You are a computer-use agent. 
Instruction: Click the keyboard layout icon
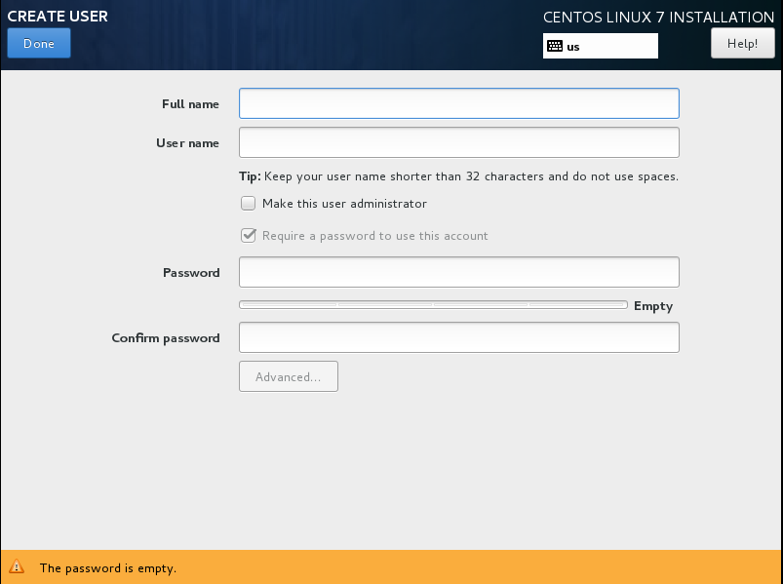(555, 47)
